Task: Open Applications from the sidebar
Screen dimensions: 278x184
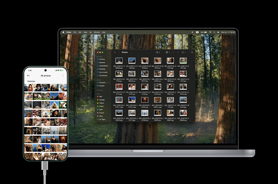Action: tap(103, 66)
